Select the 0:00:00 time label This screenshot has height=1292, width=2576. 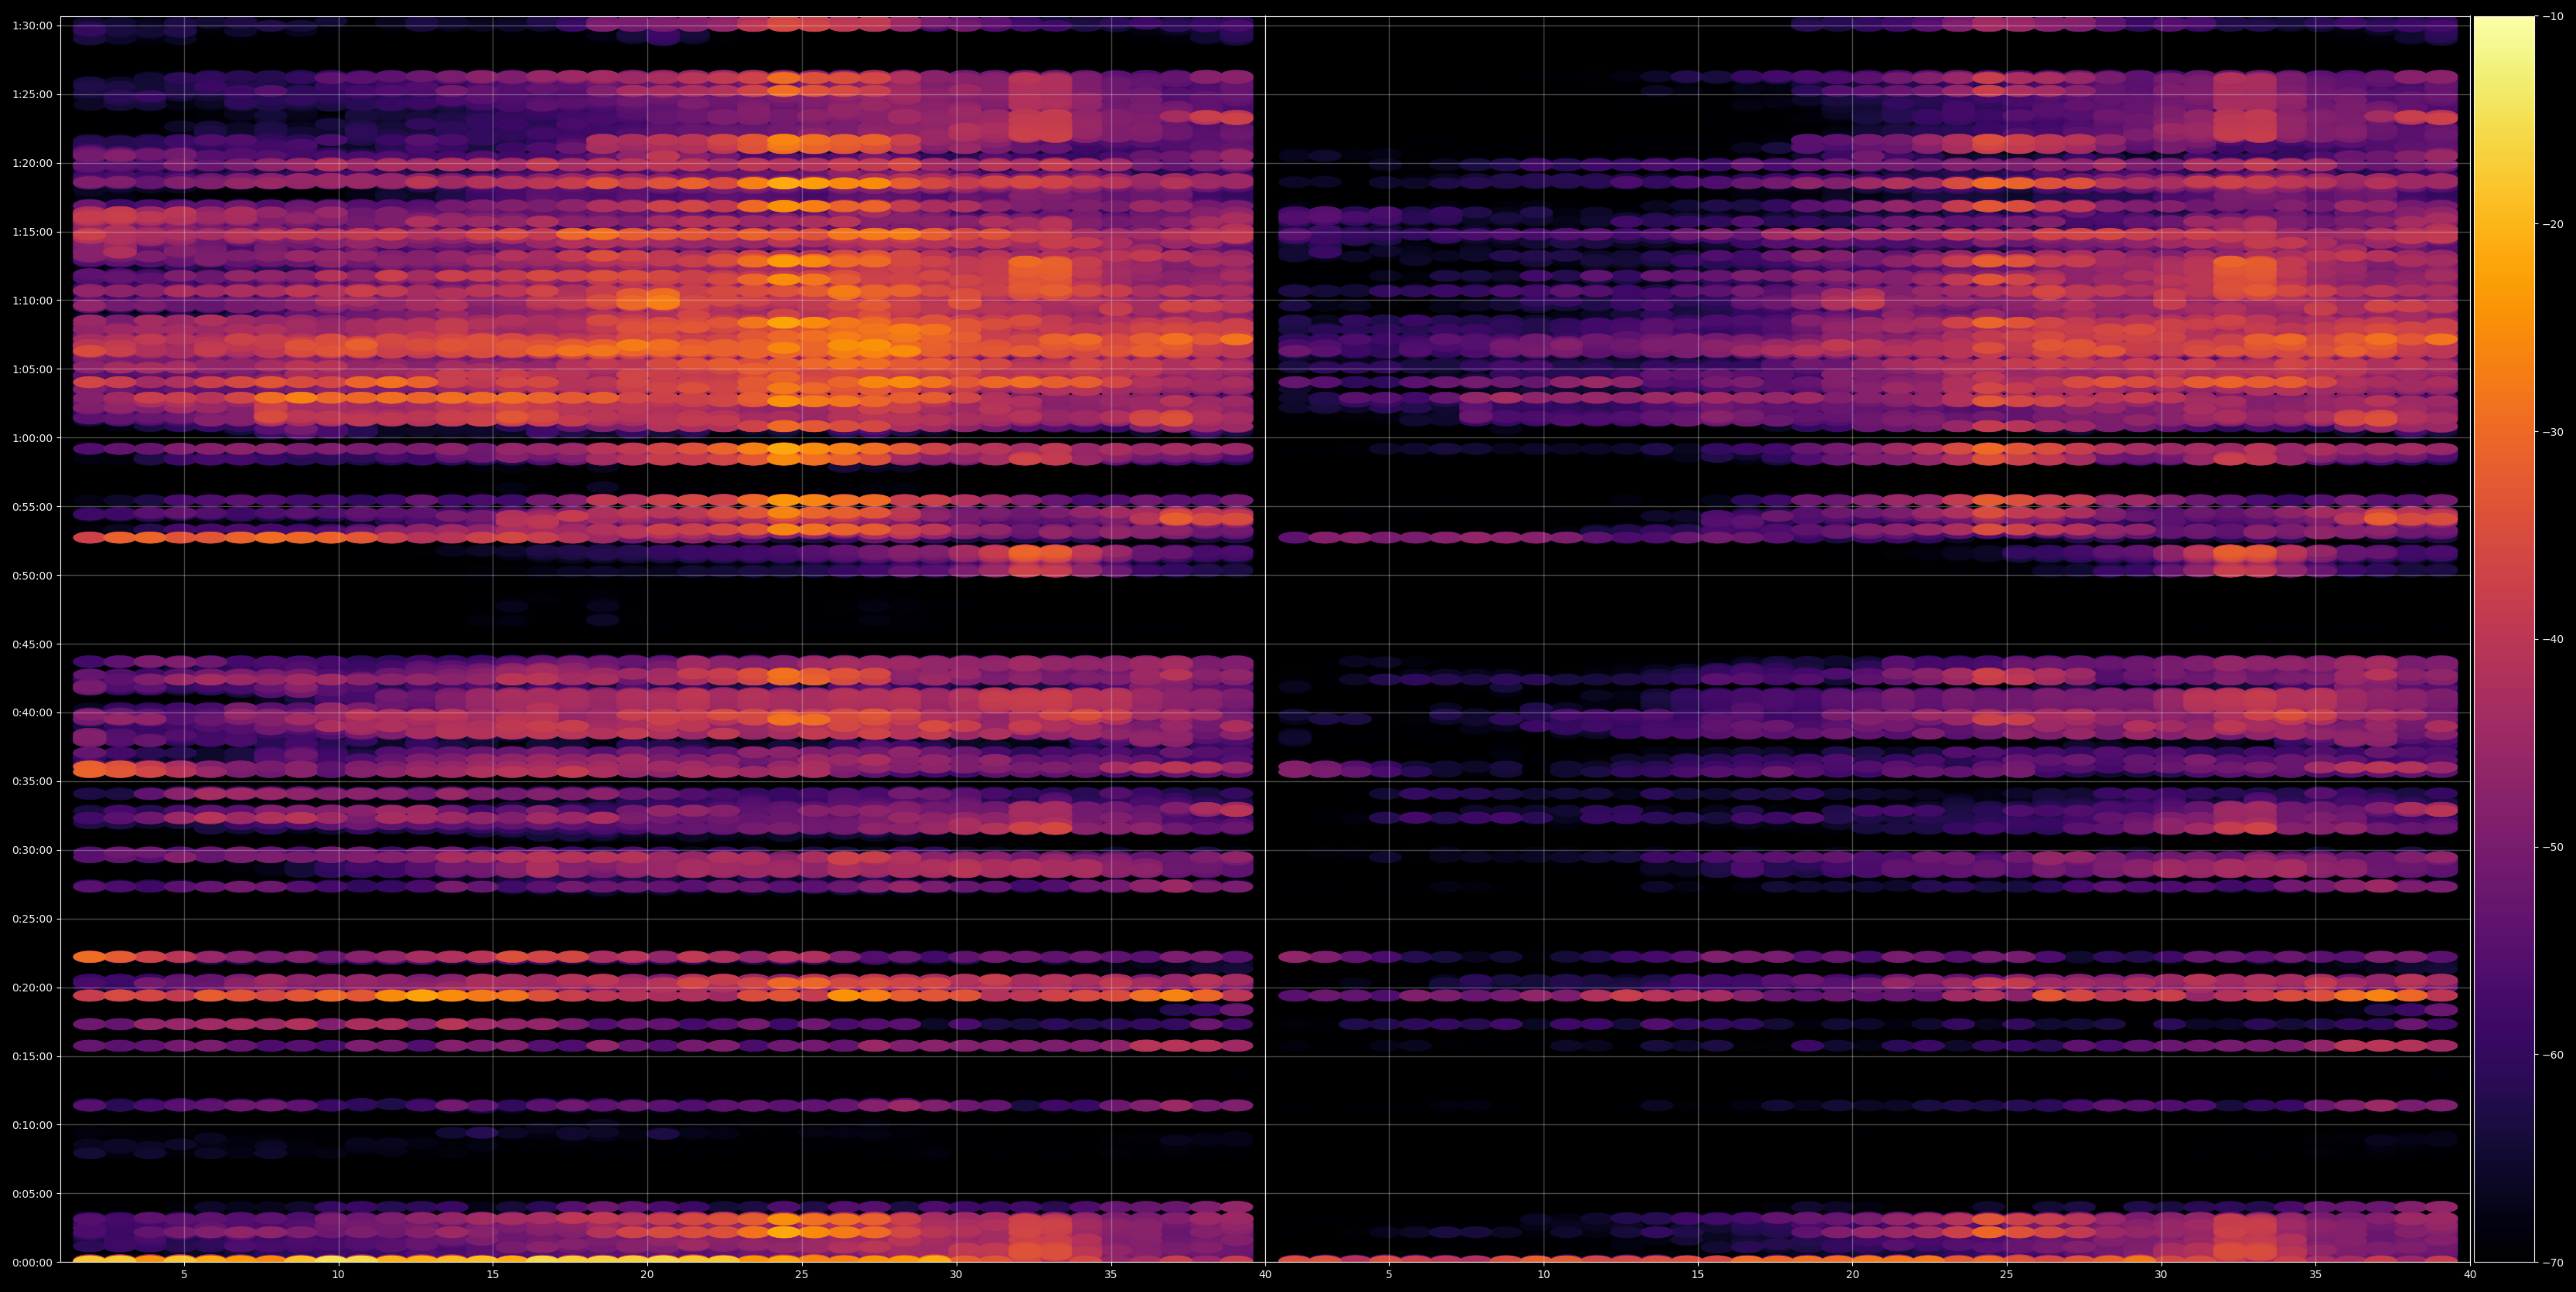32,1263
